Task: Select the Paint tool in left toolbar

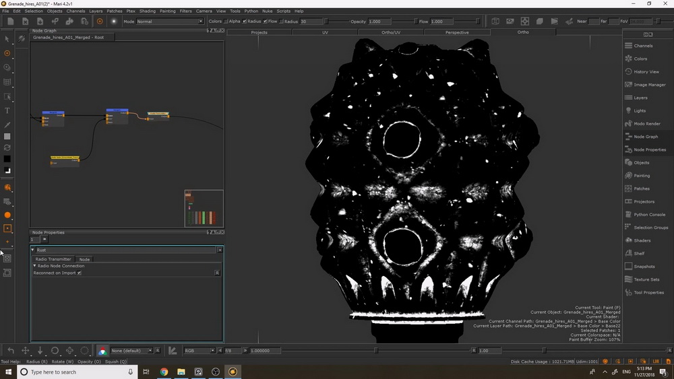Action: click(x=7, y=53)
